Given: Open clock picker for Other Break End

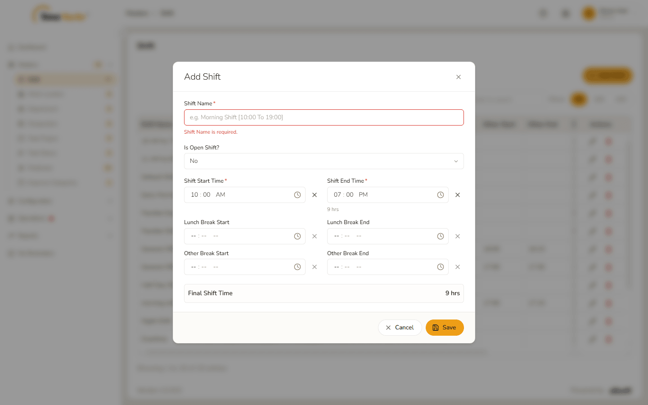Looking at the screenshot, I should point(441,267).
